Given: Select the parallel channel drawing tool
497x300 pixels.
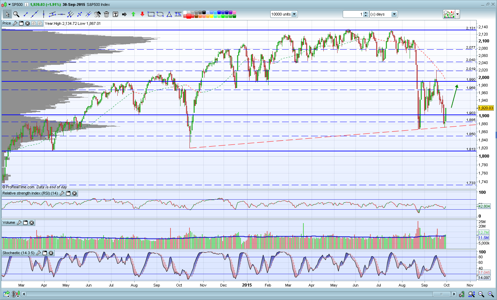Looking at the screenshot, I should 52,14.
